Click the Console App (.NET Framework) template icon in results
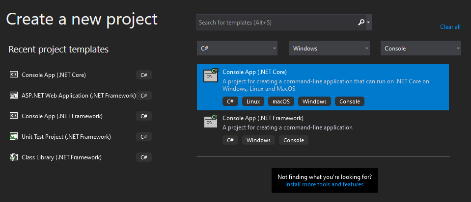Viewport: 471px width, 202px height. (x=211, y=121)
